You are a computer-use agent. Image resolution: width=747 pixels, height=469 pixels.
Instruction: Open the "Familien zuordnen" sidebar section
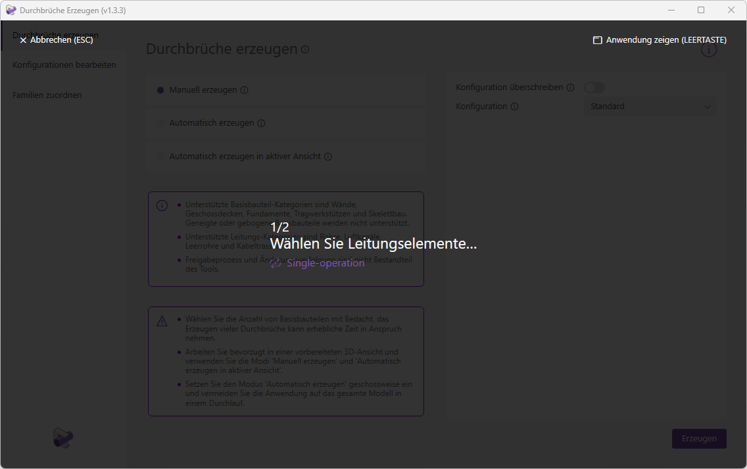point(47,95)
